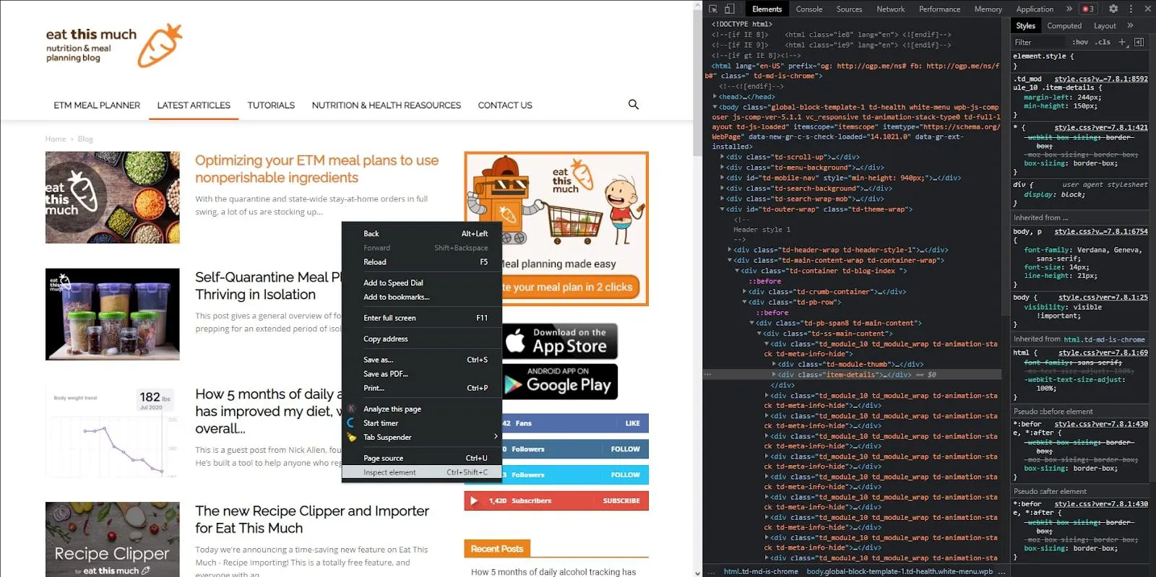Click the red SUBSCRIBE button

(x=621, y=500)
